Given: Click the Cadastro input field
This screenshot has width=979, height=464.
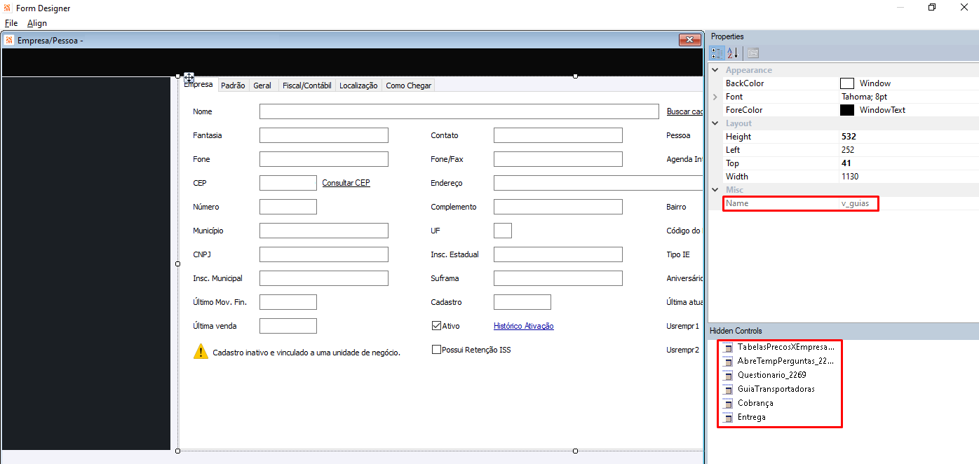Looking at the screenshot, I should (x=522, y=302).
